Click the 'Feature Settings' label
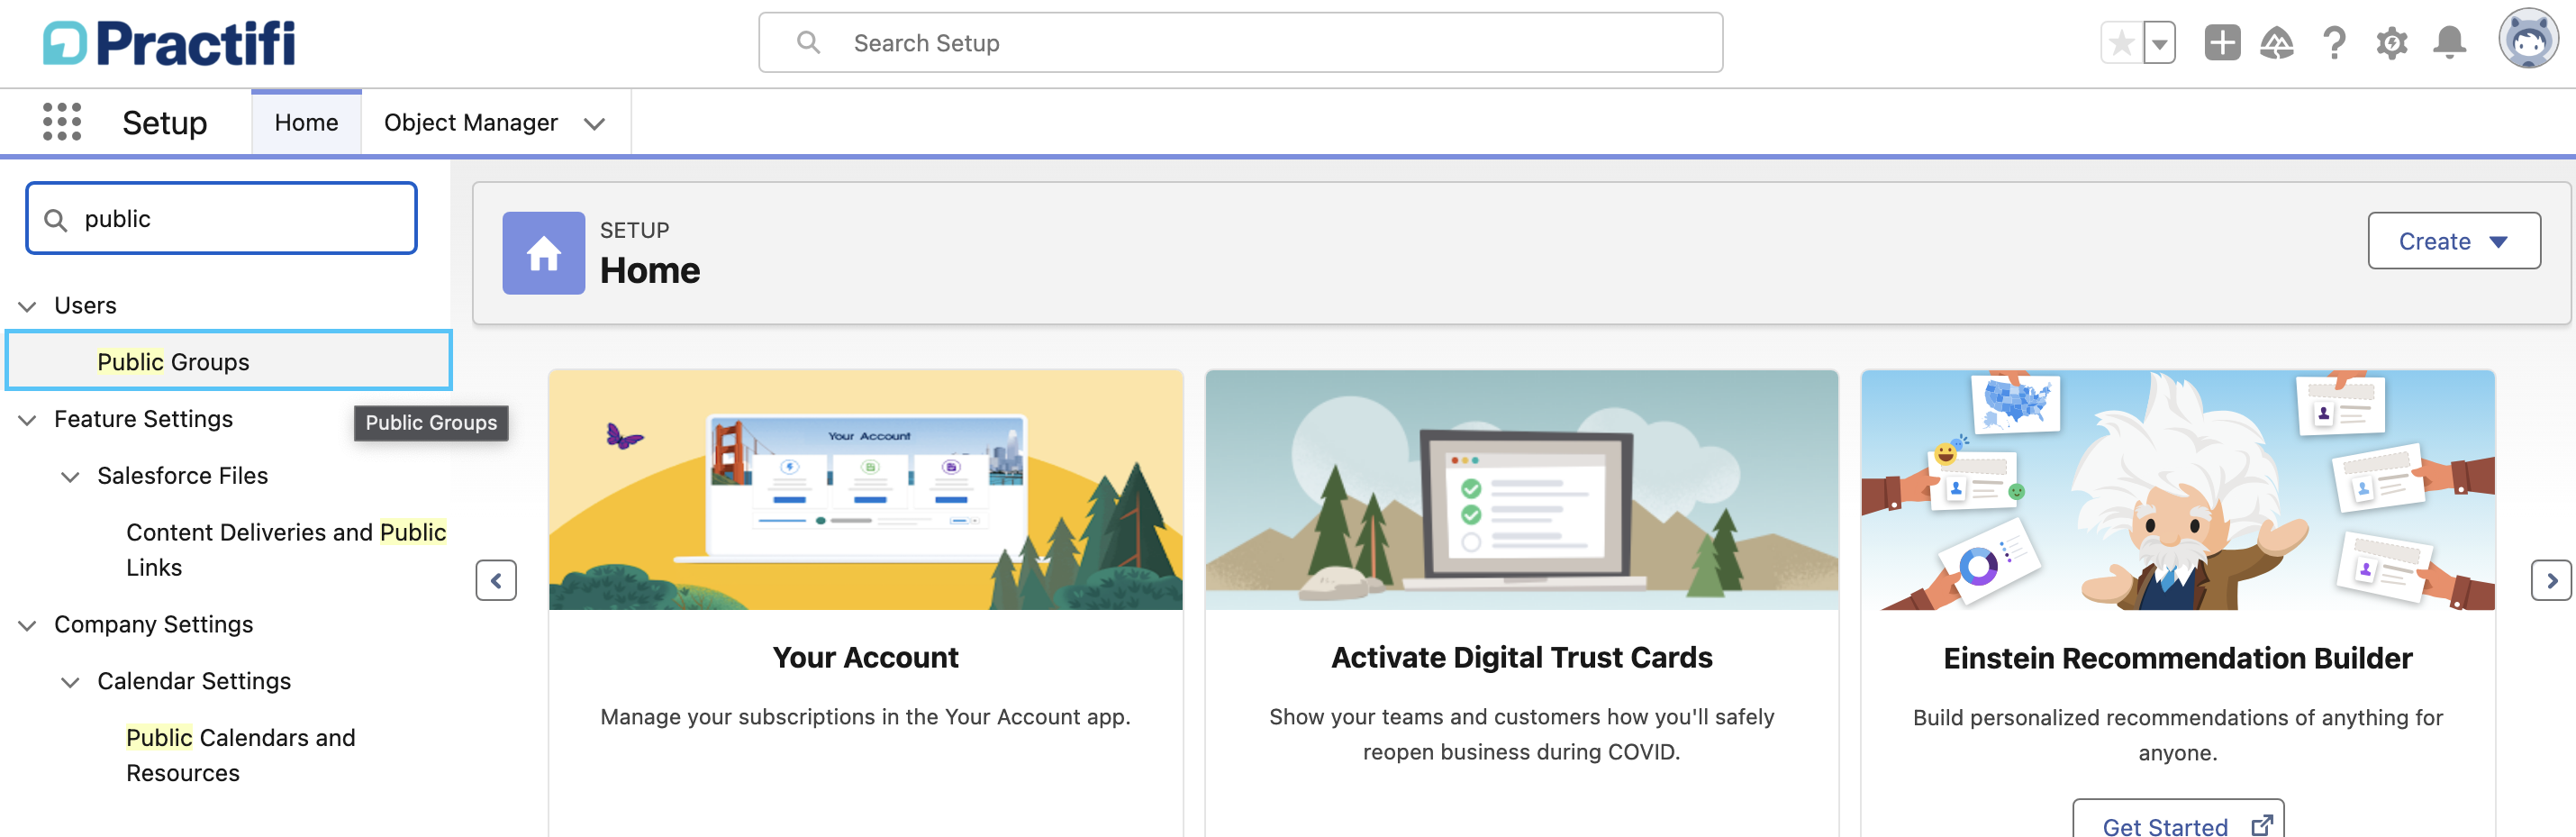2576x837 pixels. pyautogui.click(x=143, y=419)
